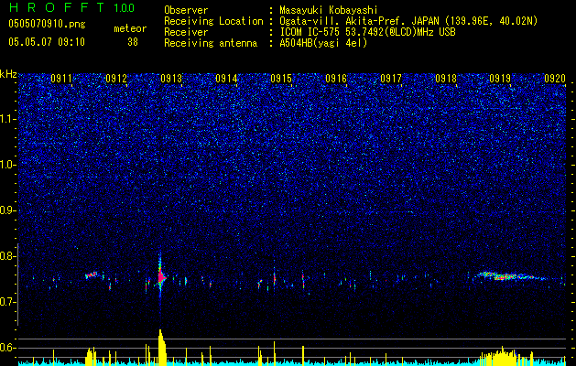The height and width of the screenshot is (366, 576).
Task: Click the kHz axis unit label
Action: [8, 74]
